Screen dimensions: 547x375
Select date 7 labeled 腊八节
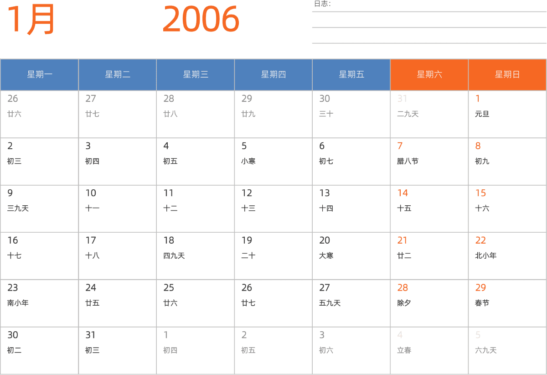tap(429, 161)
